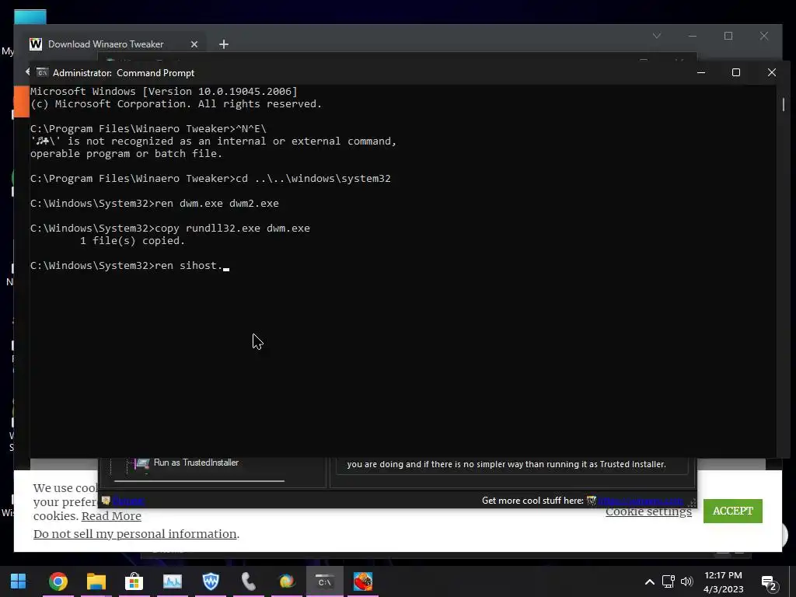Open the Windows Start menu
Image resolution: width=796 pixels, height=597 pixels.
(19, 581)
